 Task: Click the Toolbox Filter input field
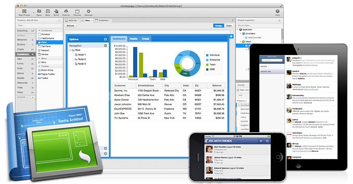coord(39,25)
